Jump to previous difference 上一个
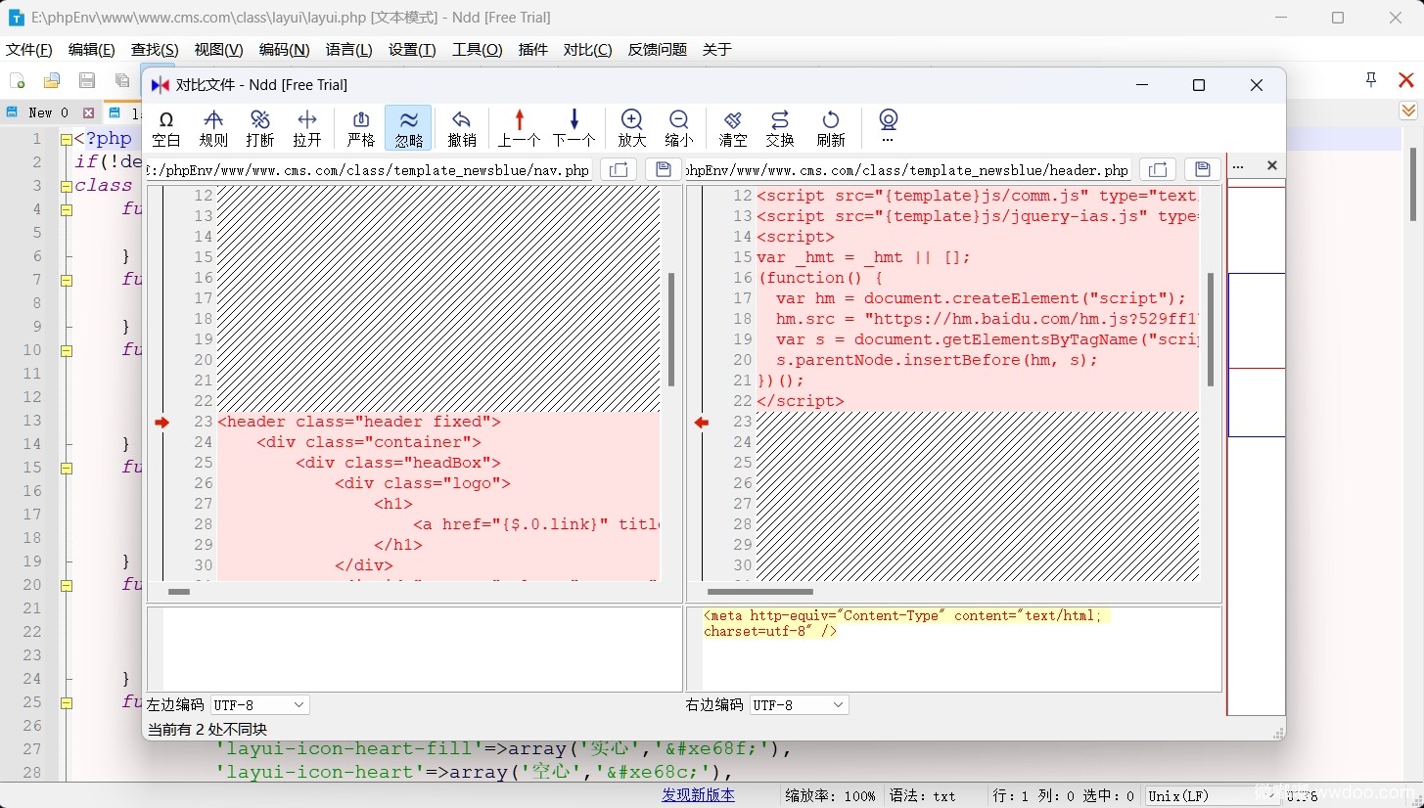The width and height of the screenshot is (1424, 808). (x=519, y=128)
